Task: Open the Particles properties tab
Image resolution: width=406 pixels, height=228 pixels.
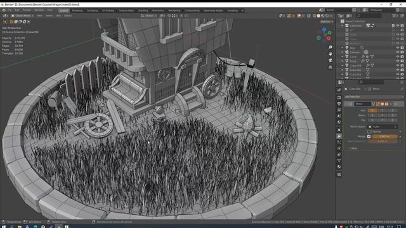Action: tap(339, 142)
